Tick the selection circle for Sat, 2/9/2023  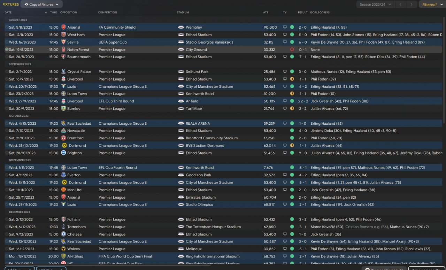[7, 72]
